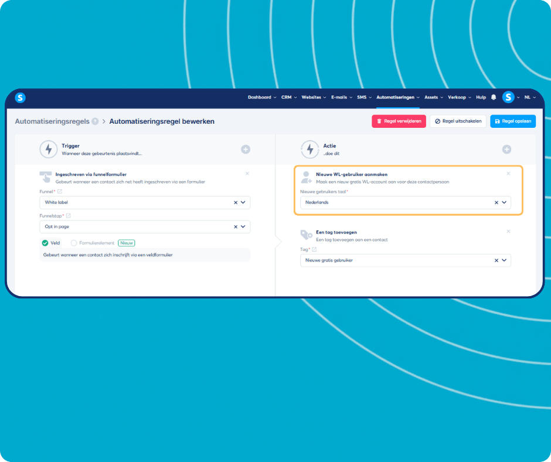Click the S logo in top-left corner

pyautogui.click(x=20, y=97)
